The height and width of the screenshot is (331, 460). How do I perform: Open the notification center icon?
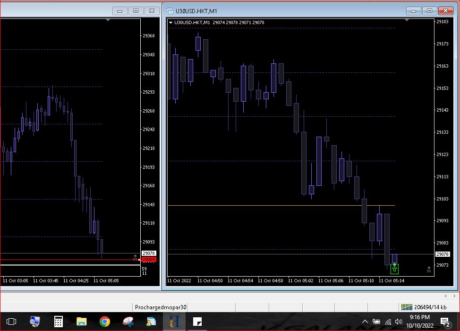tap(445, 322)
